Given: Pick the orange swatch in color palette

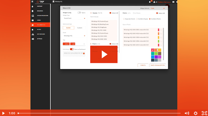Looking at the screenshot, I should click(x=156, y=50).
